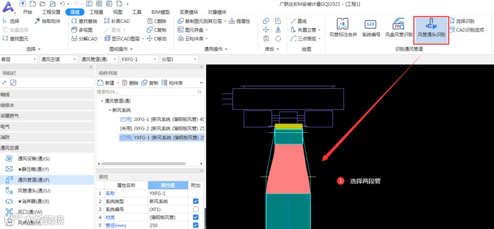Click the trash icon in 修改 group
Screen dimensions: 494x229
(266, 39)
